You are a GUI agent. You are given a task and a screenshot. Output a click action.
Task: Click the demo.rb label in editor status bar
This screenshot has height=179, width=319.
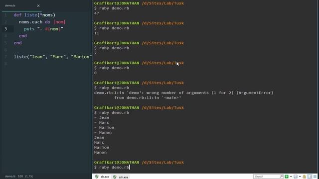(10, 176)
